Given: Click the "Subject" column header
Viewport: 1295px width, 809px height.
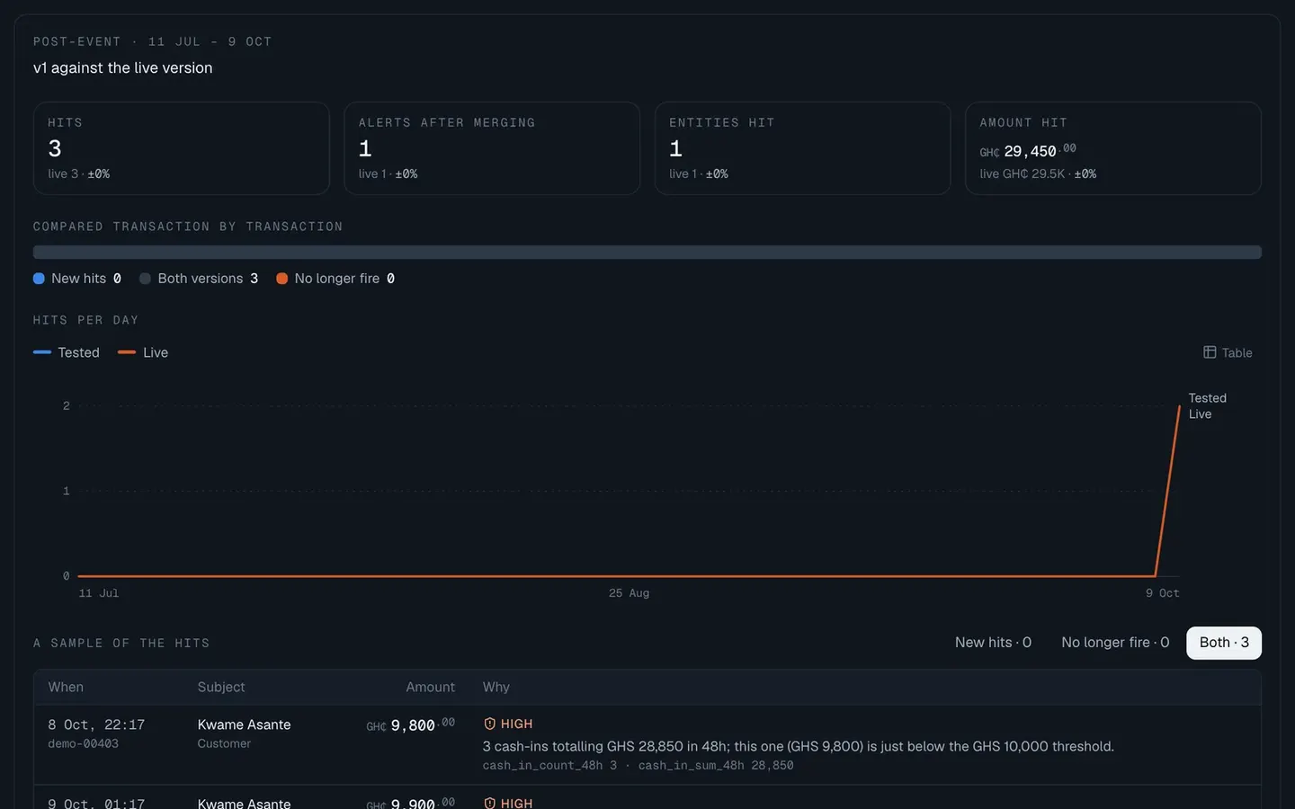Looking at the screenshot, I should point(221,687).
